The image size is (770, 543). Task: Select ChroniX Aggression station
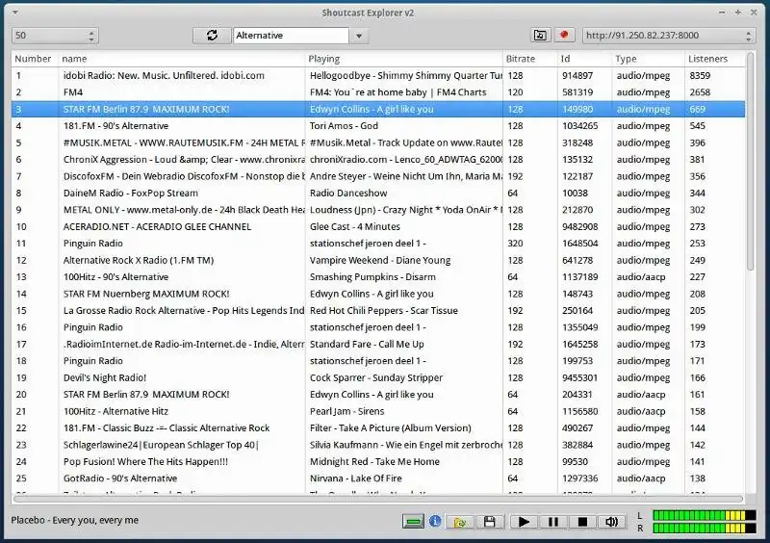(378, 159)
